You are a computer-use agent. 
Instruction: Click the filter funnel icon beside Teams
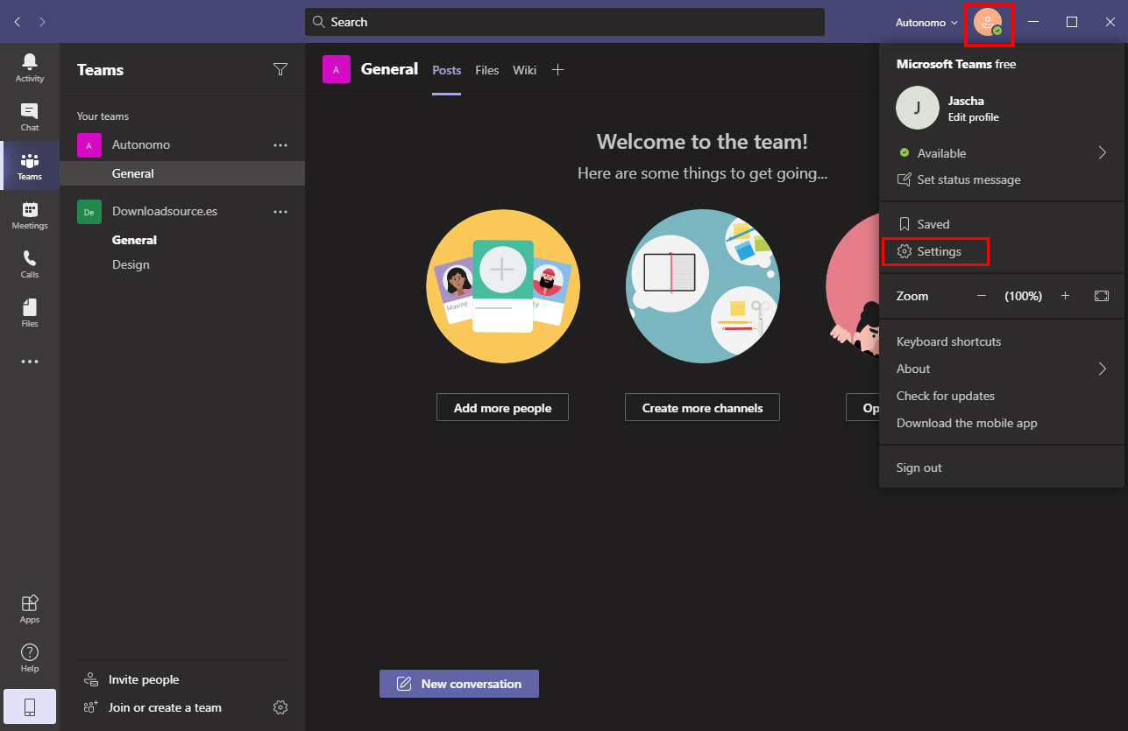(280, 70)
